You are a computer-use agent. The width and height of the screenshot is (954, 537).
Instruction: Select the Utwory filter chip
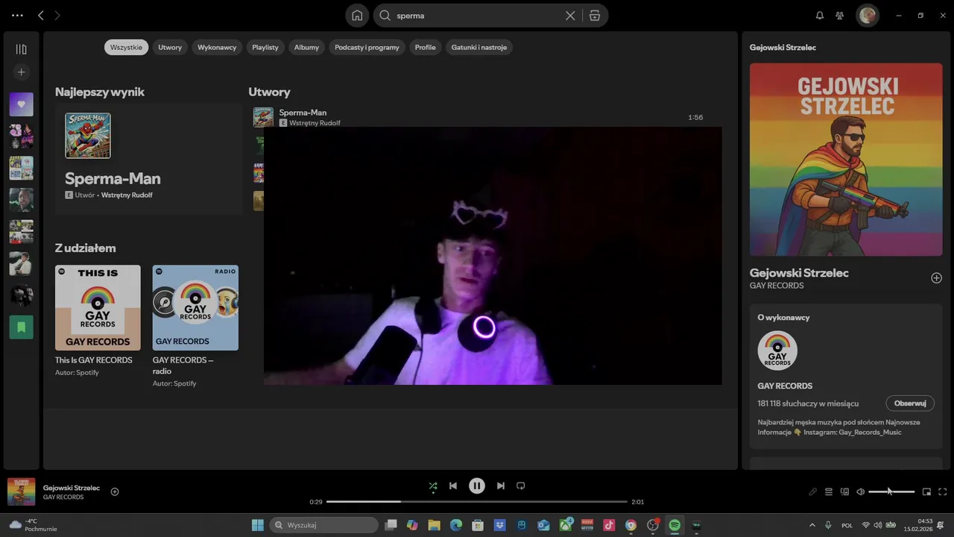(x=170, y=47)
